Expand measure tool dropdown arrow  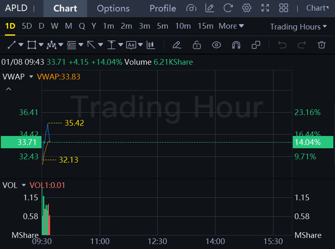pyautogui.click(x=121, y=45)
